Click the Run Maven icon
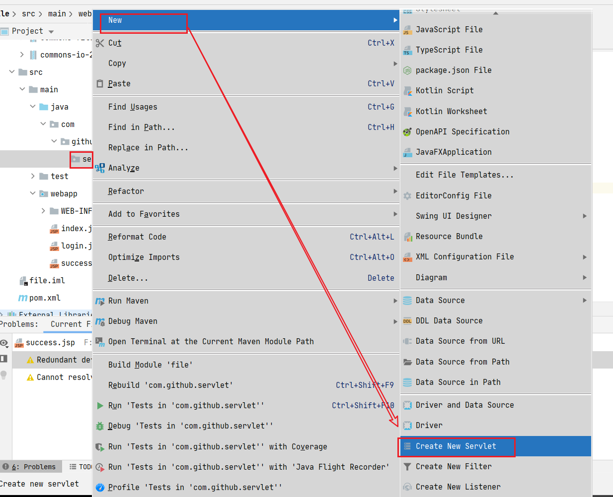Image resolution: width=613 pixels, height=497 pixels. [x=100, y=301]
